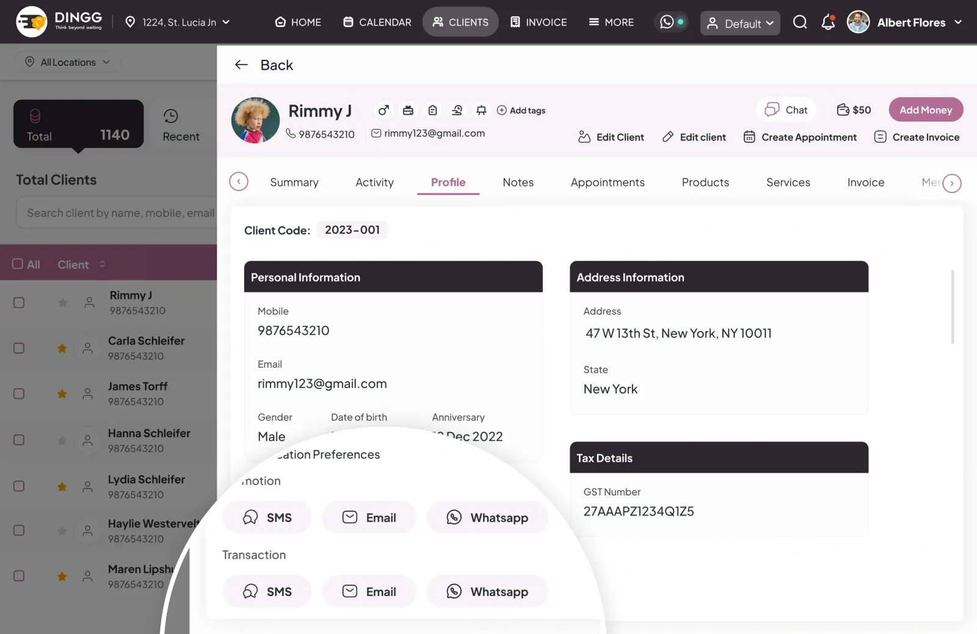
Task: Click the person-search icon beside Rimmy J
Action: pos(457,110)
